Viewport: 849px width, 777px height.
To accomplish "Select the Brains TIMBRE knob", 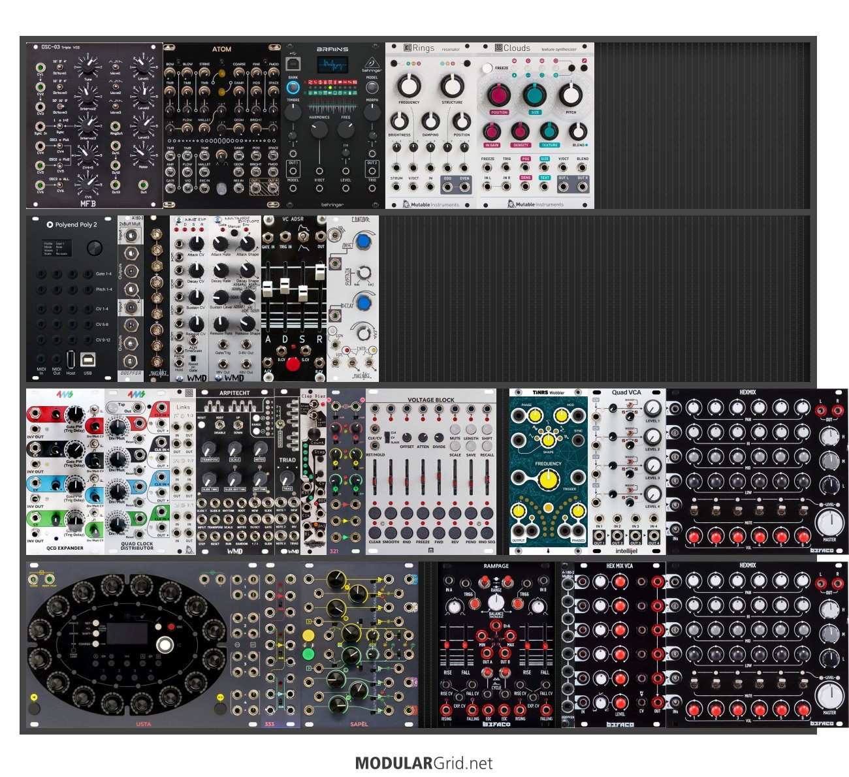I will click(293, 112).
